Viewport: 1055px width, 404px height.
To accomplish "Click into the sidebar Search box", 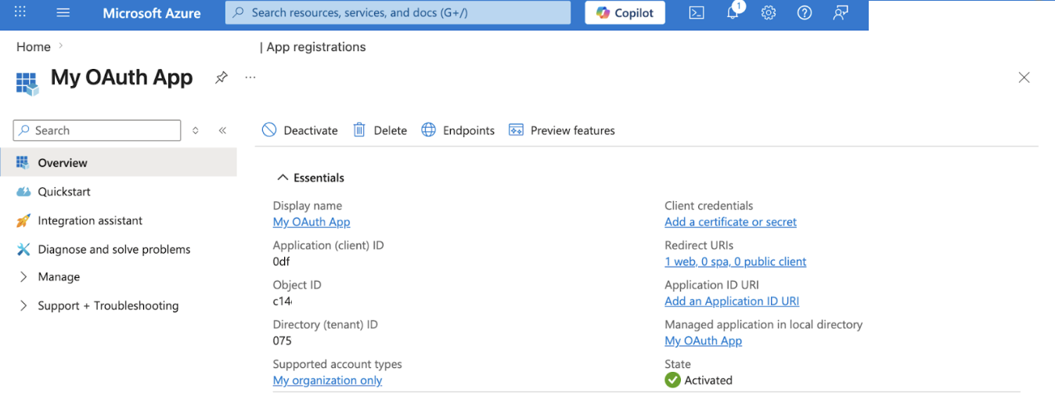I will tap(97, 131).
